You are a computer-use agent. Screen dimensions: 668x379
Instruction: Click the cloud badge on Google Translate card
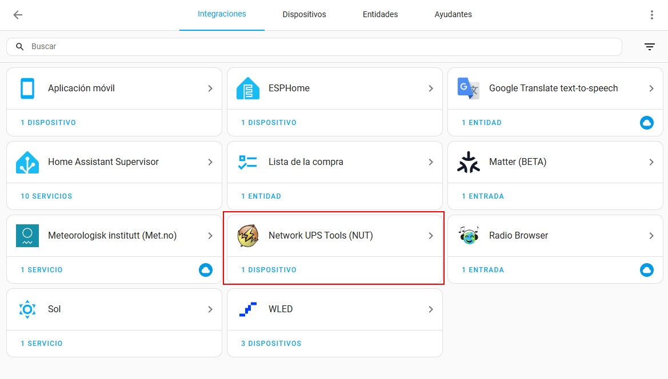coord(647,123)
